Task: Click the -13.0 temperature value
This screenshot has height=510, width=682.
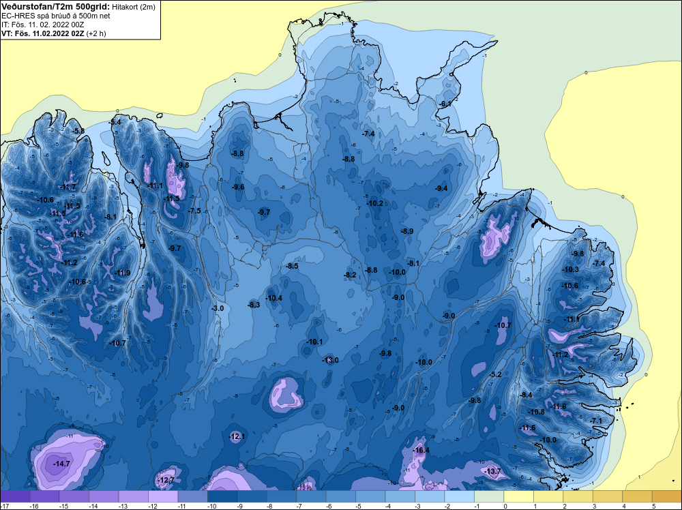Action: coord(330,360)
